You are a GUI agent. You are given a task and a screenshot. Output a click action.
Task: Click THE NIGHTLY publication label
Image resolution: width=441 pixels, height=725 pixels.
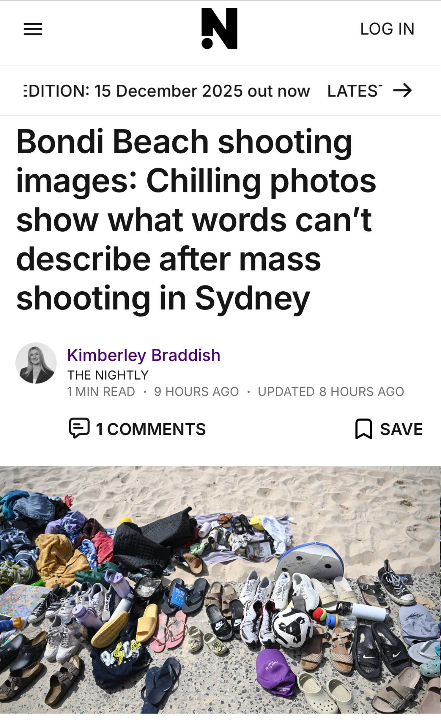tap(108, 375)
